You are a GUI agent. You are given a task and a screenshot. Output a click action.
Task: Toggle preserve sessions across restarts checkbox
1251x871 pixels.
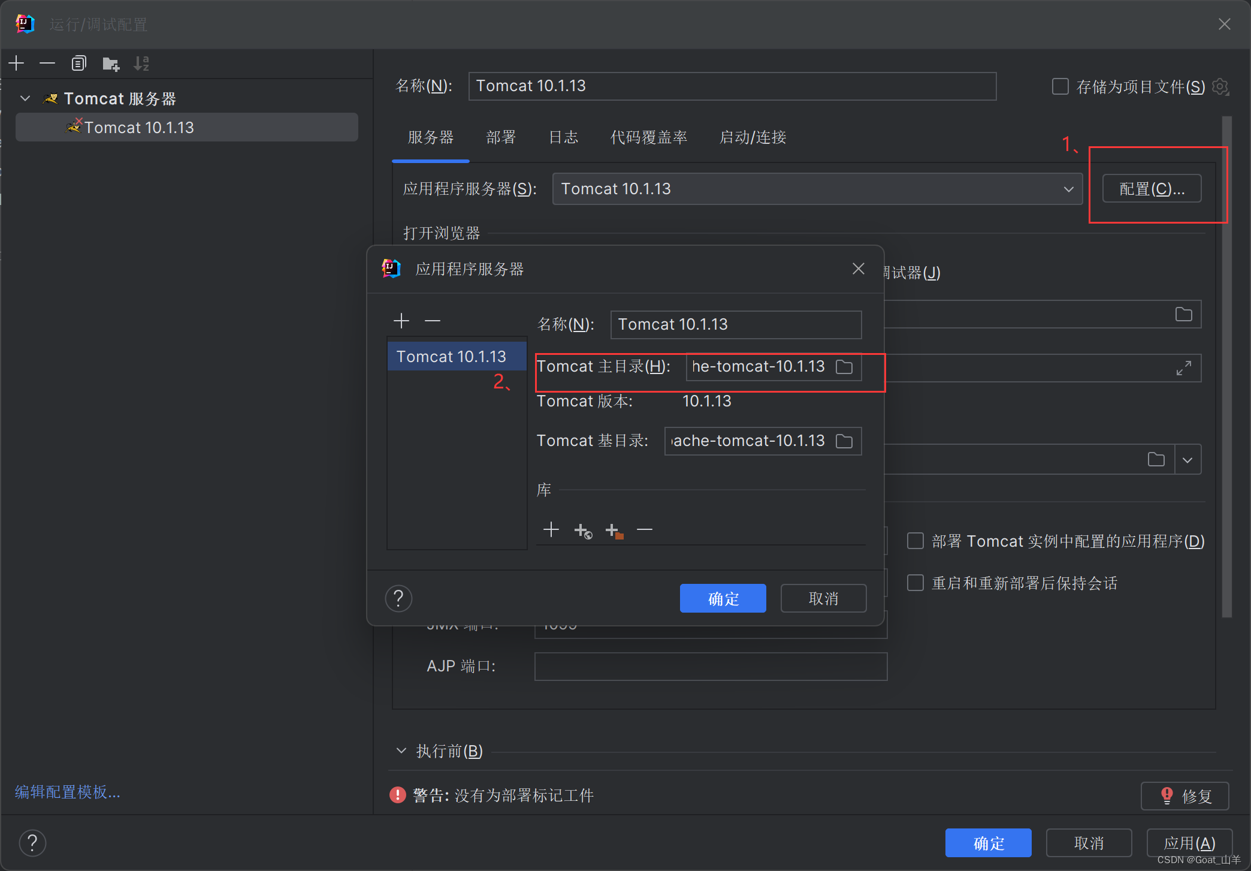click(x=915, y=583)
